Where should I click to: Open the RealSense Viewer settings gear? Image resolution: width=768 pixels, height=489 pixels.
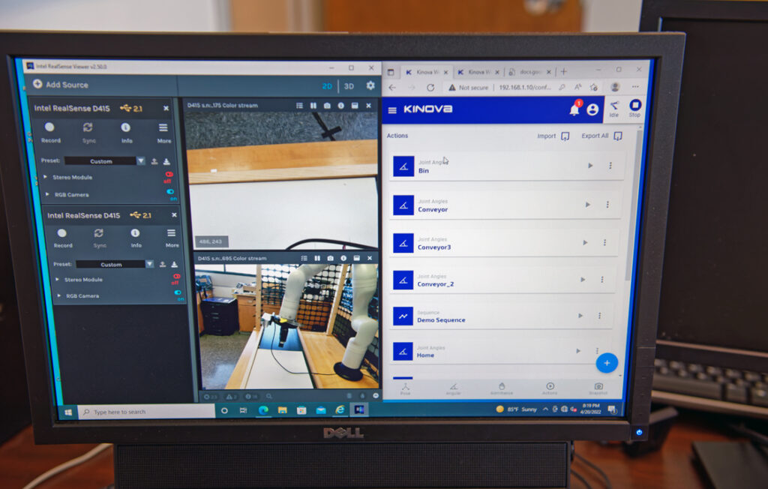tap(370, 86)
